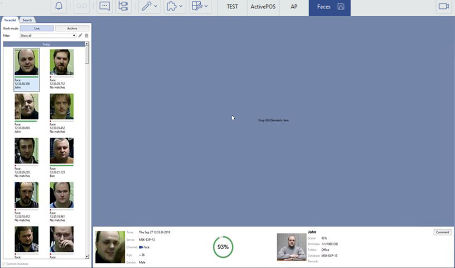
Task: Click the delete filter trash icon
Action: (x=86, y=35)
